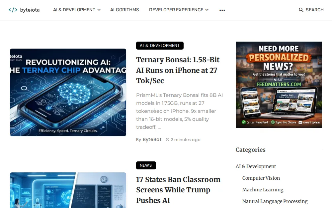The height and width of the screenshot is (208, 332).
Task: Click the SEARCH text in header
Action: click(x=314, y=10)
